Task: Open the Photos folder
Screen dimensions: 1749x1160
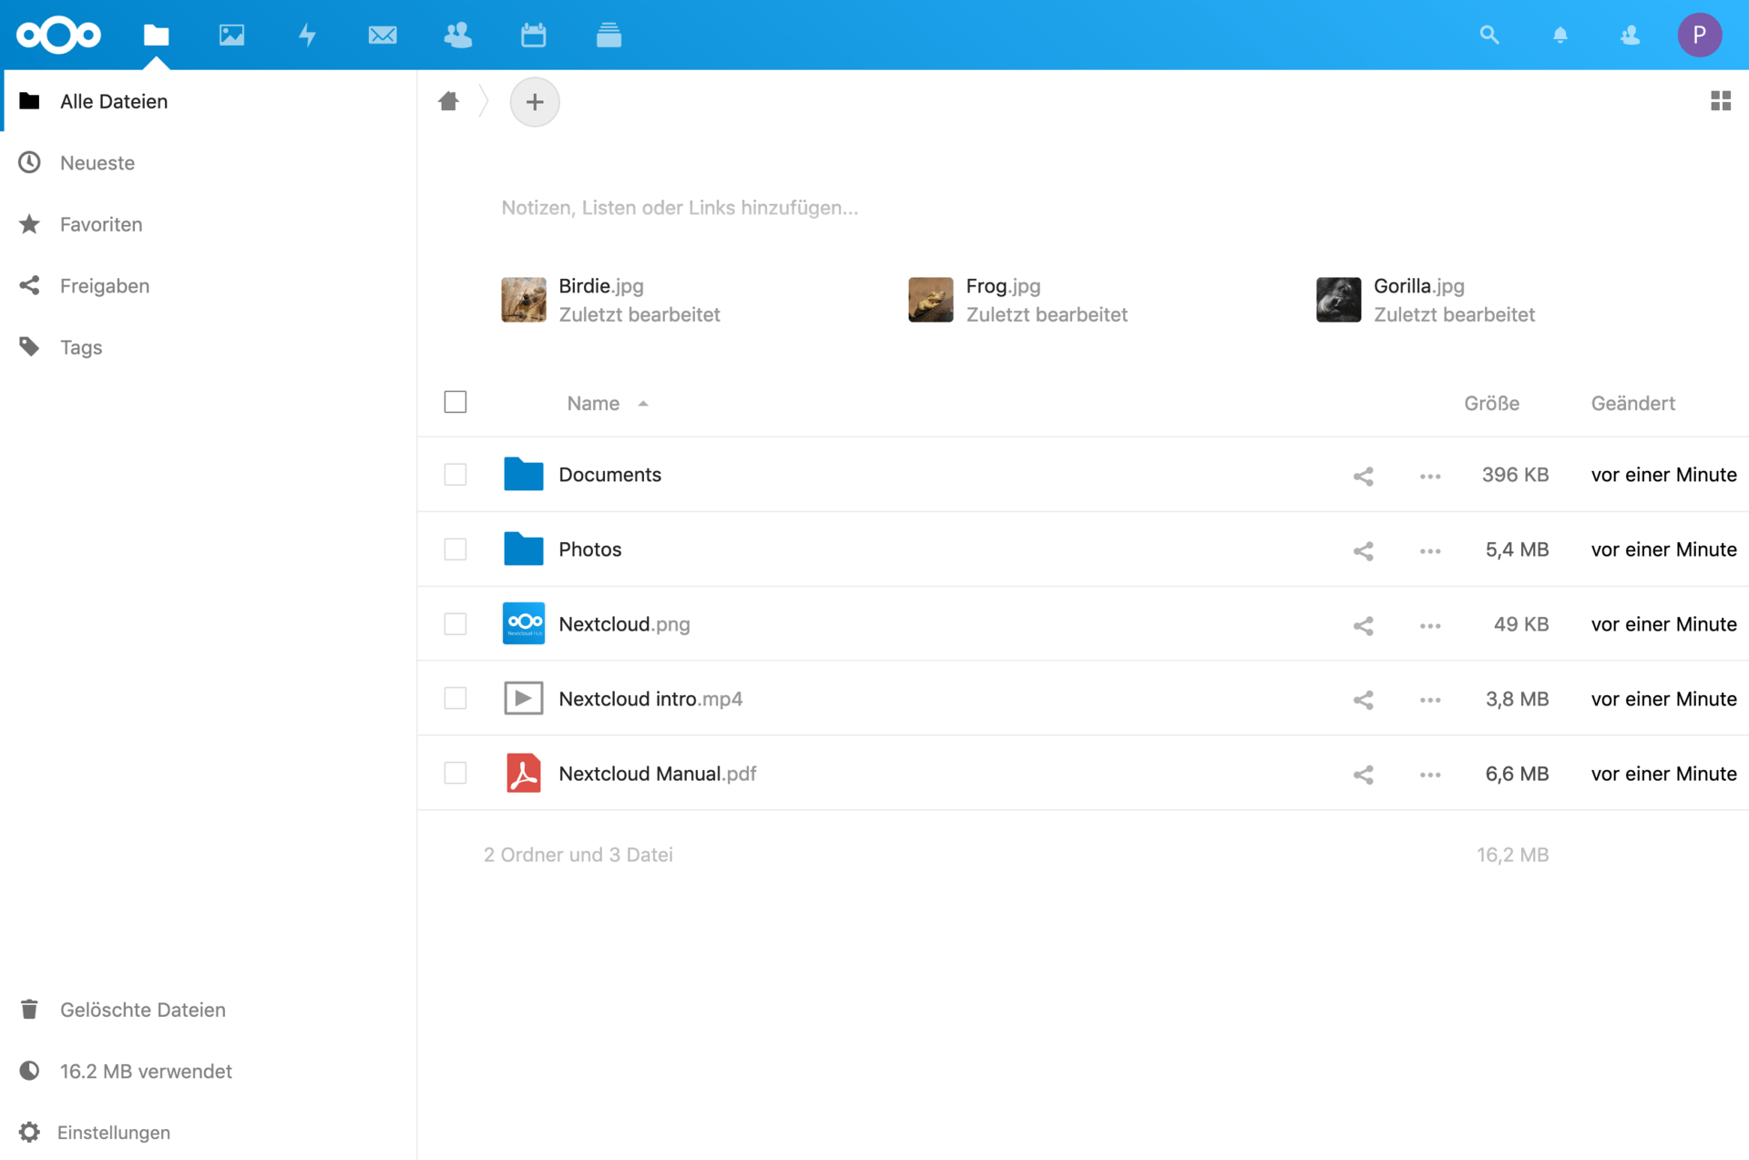Action: pos(589,549)
